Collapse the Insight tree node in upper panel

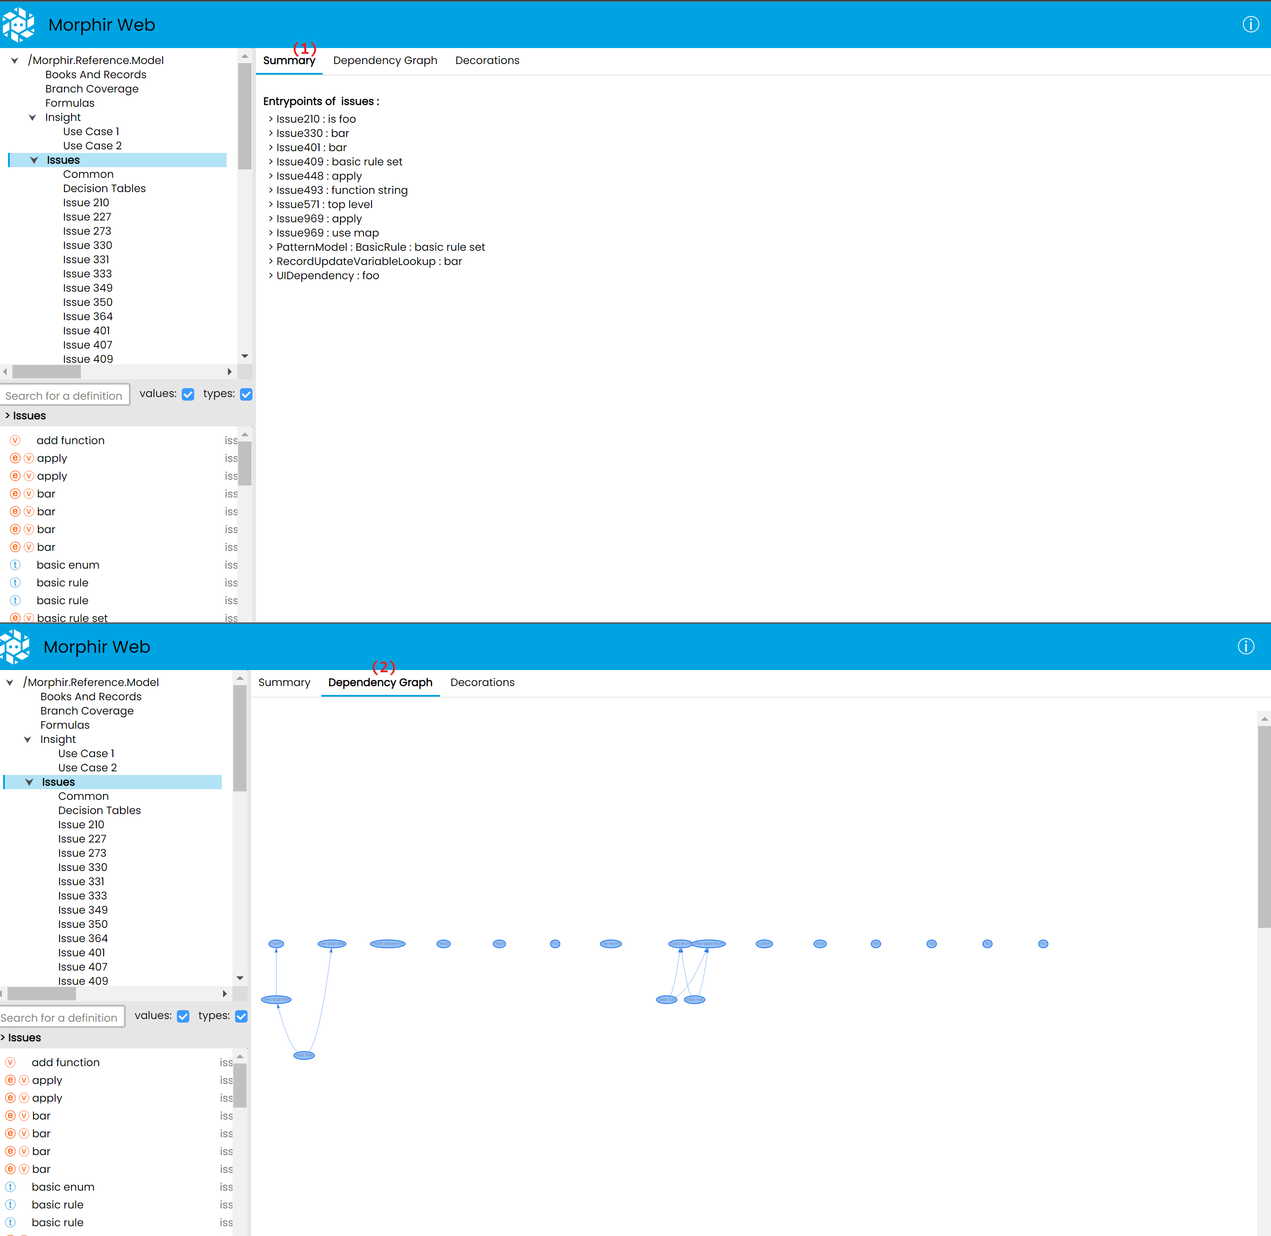pos(32,117)
